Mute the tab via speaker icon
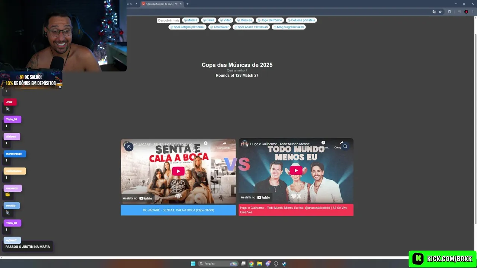This screenshot has height=268, width=477. point(176,4)
